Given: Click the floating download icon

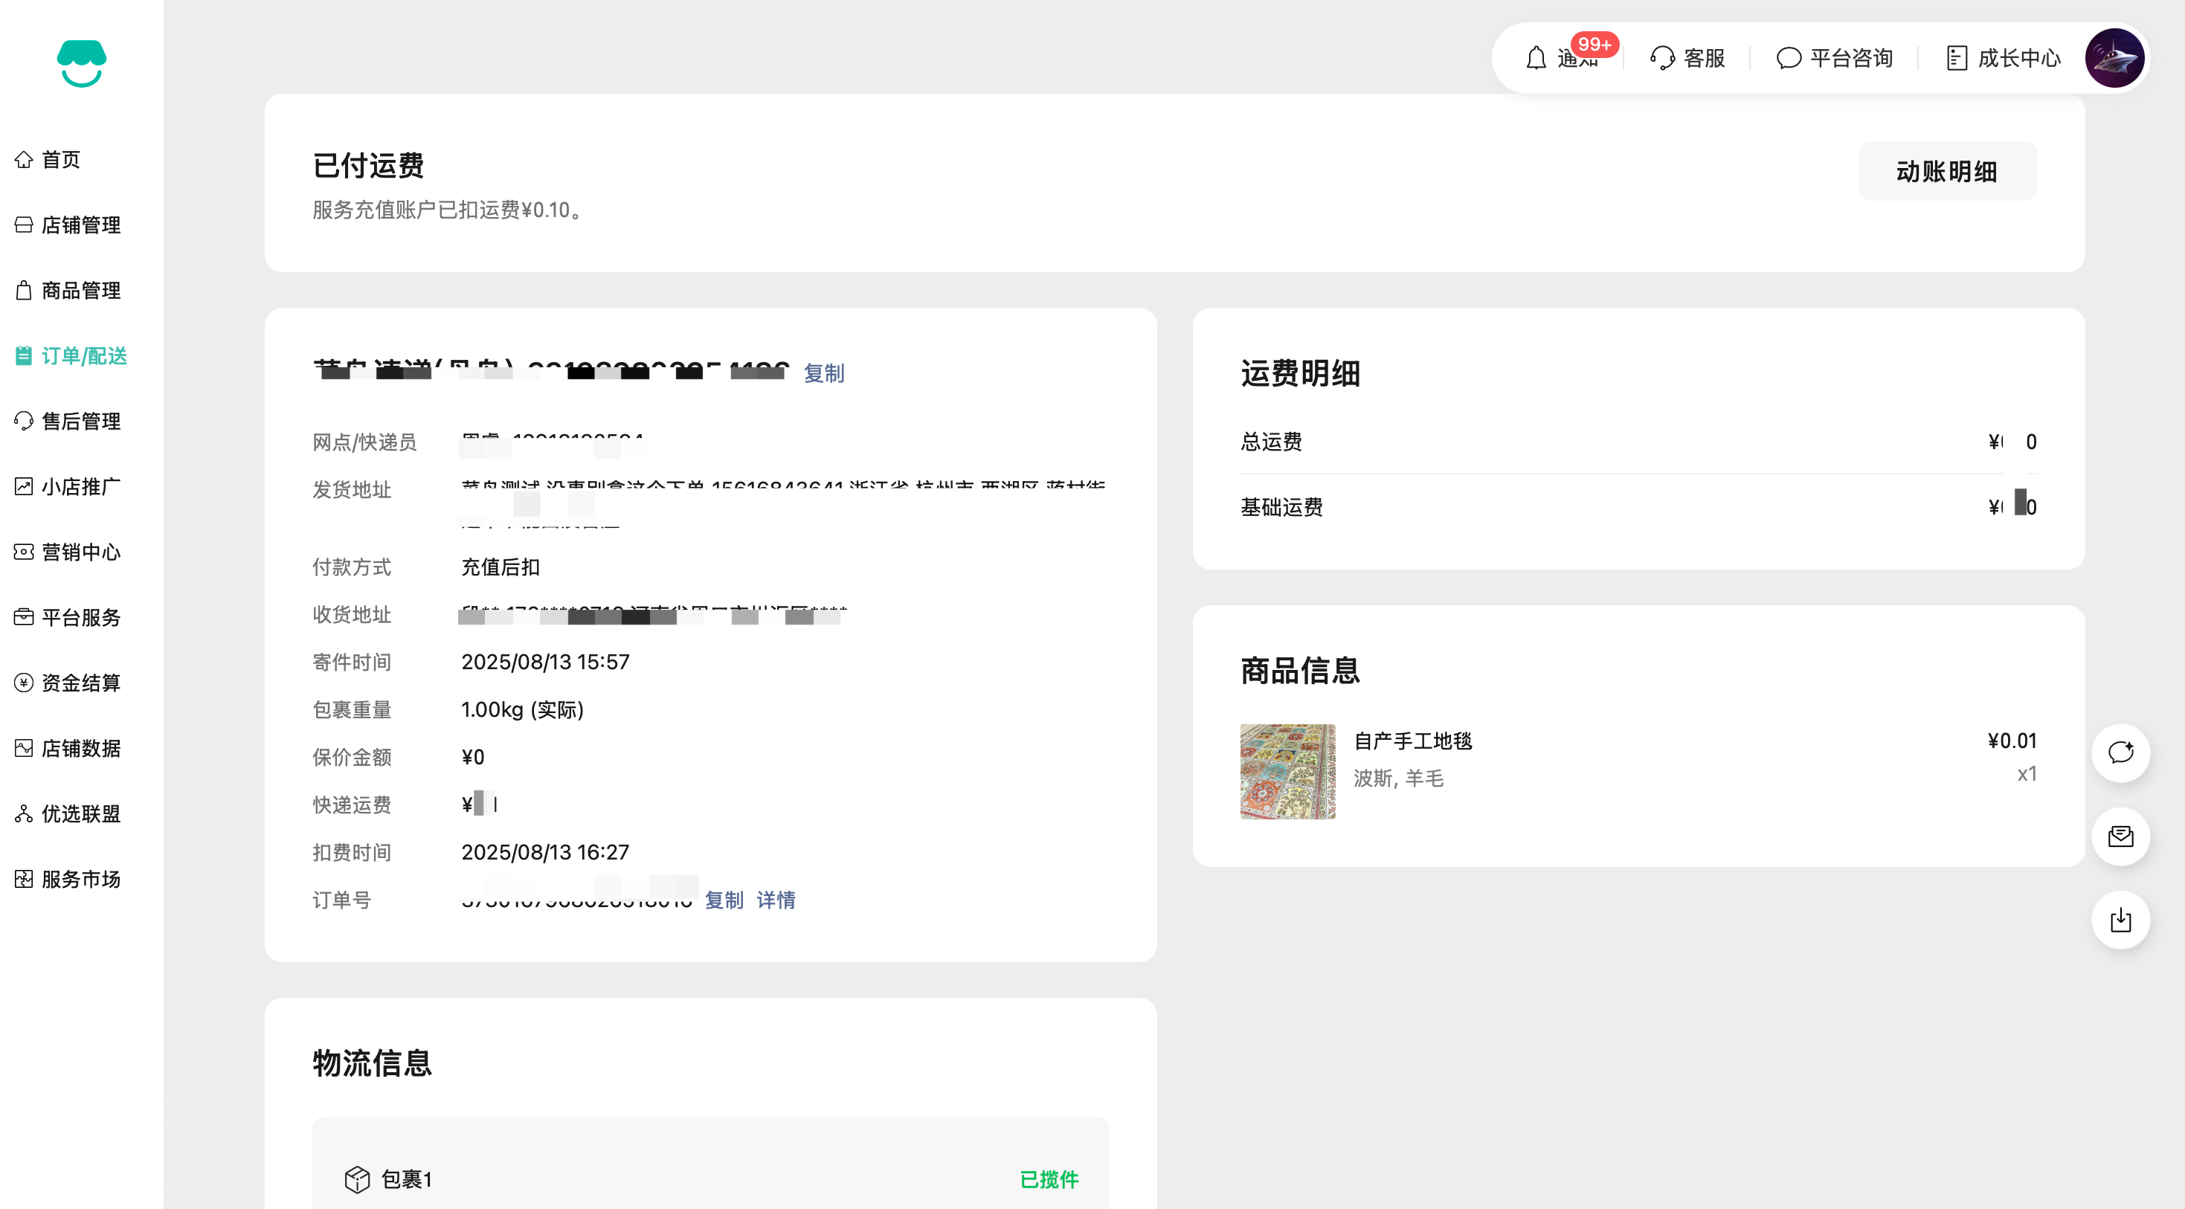Looking at the screenshot, I should coord(2120,920).
